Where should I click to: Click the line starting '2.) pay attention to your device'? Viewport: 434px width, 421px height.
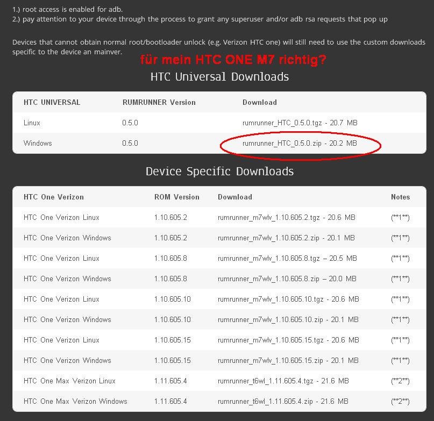(x=200, y=19)
